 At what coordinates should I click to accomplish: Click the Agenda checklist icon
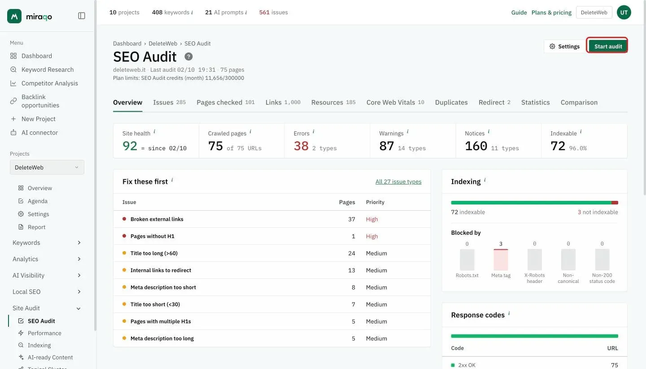(21, 201)
